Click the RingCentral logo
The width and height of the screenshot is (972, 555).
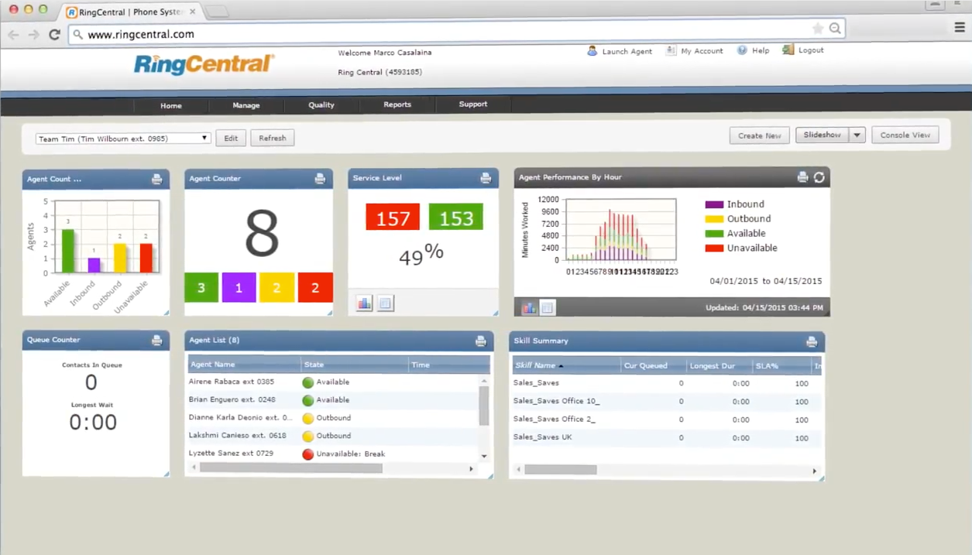204,64
